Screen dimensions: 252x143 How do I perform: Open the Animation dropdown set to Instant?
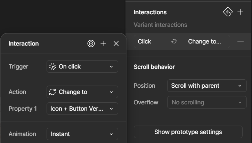tap(82, 134)
